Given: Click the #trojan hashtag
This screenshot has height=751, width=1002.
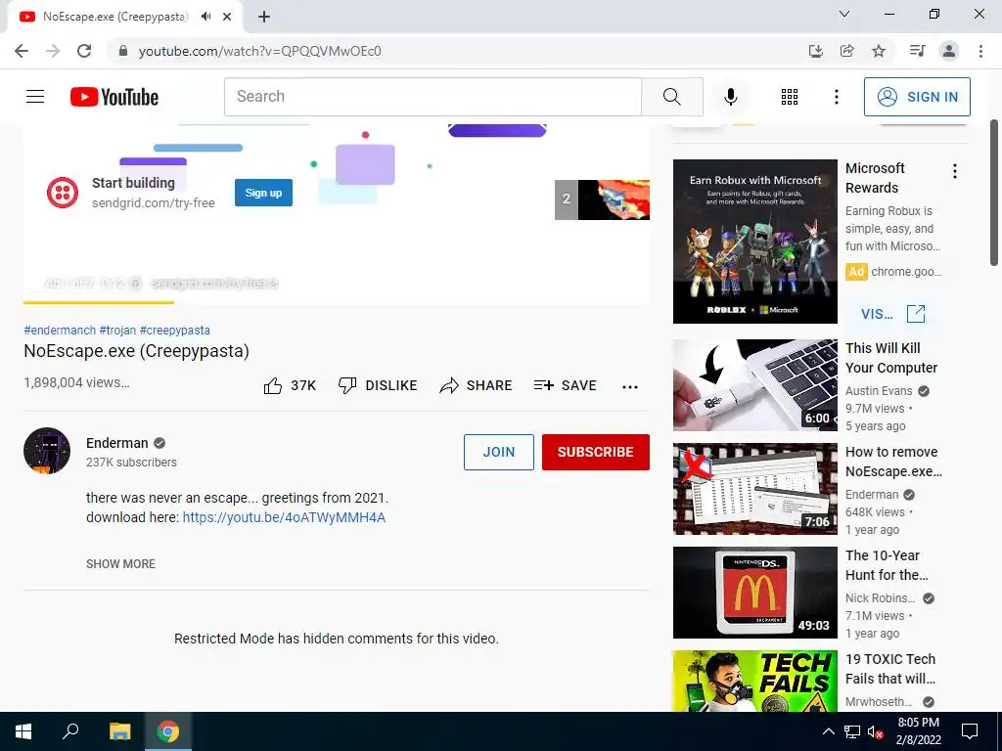Looking at the screenshot, I should coord(117,331).
